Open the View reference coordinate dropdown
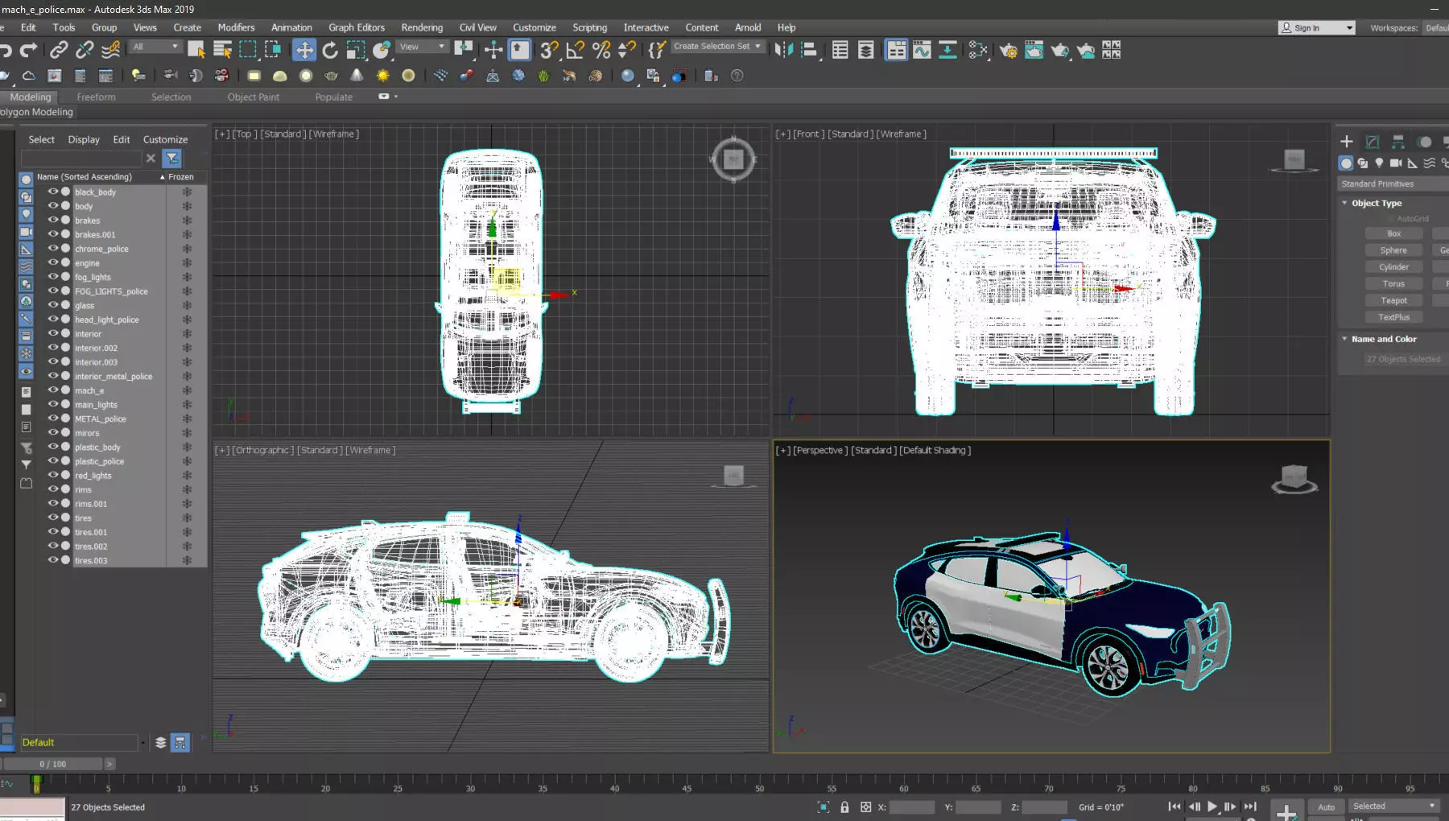Screen dimensions: 1449x821 (423, 47)
